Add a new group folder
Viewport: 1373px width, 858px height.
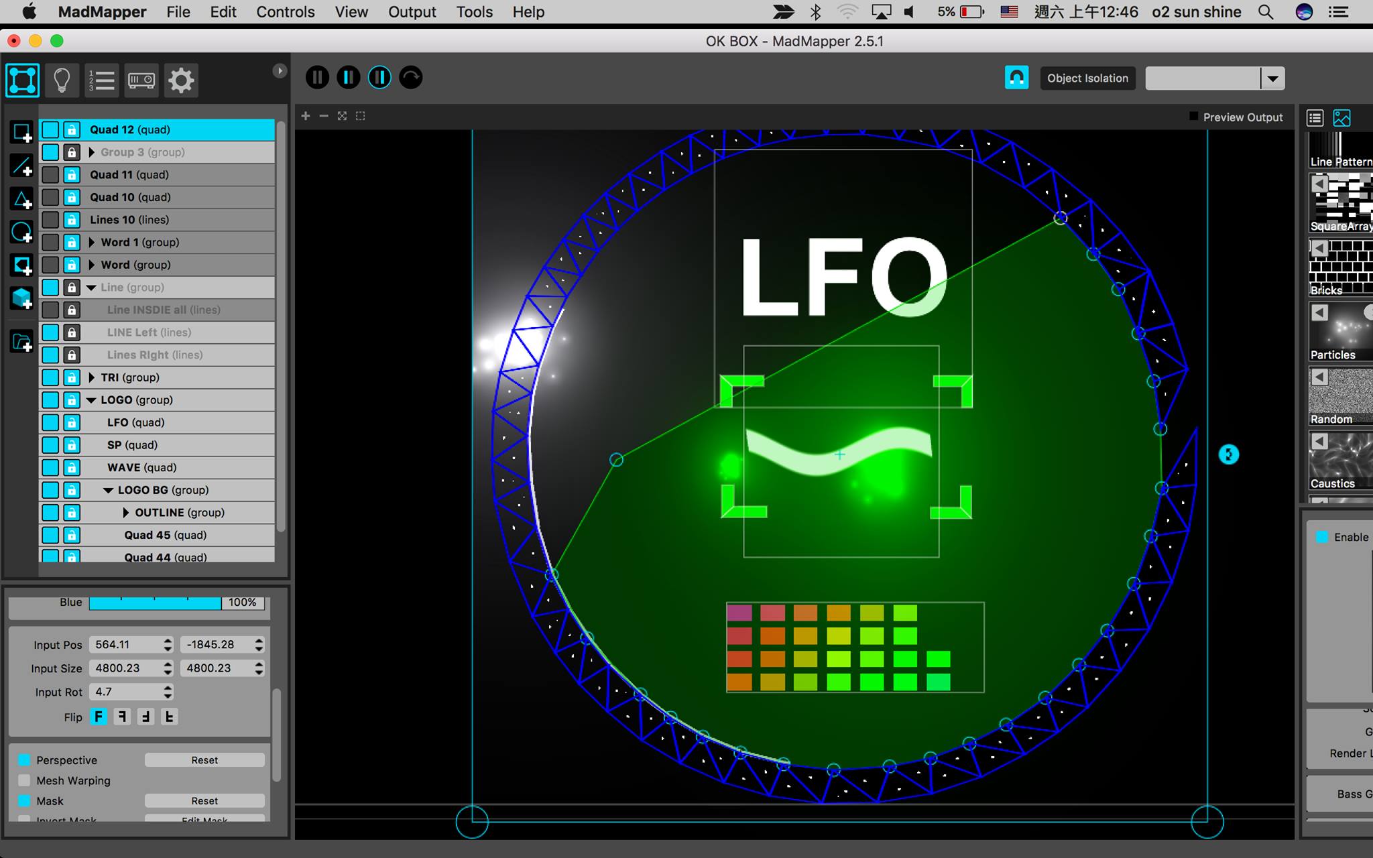point(21,342)
